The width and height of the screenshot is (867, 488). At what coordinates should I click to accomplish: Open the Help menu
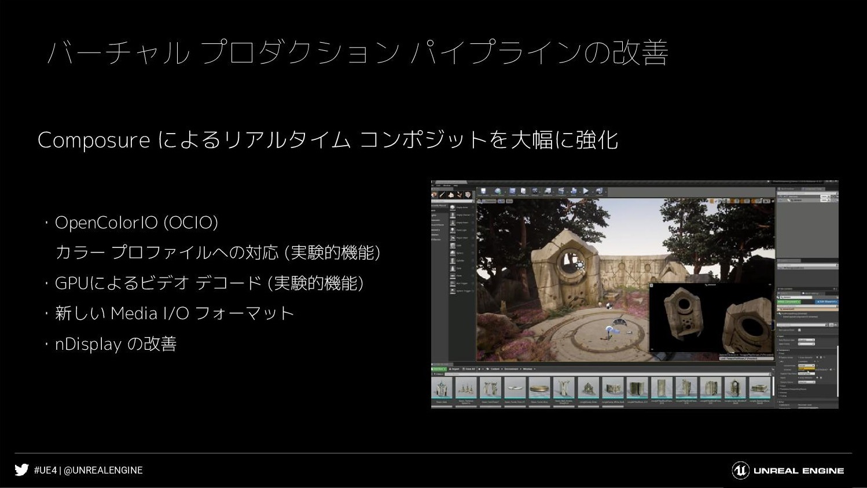tap(455, 186)
